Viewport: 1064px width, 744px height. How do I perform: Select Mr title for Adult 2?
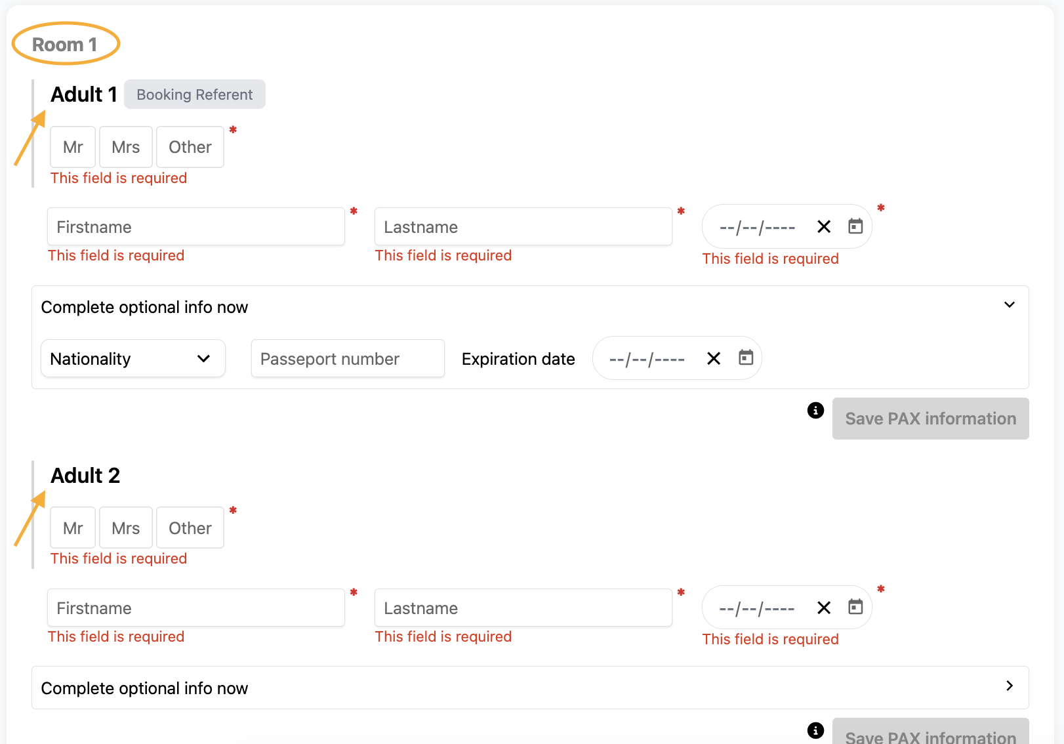(x=73, y=528)
